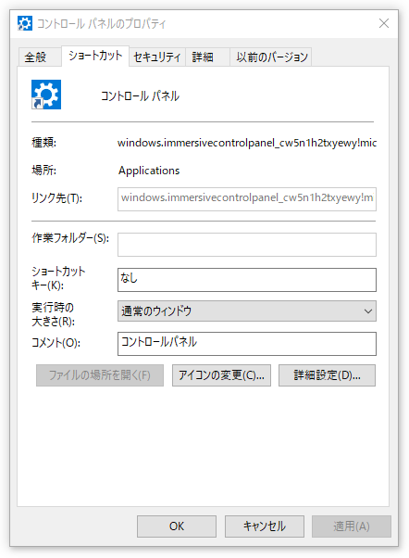Image resolution: width=409 pixels, height=558 pixels.
Task: Click the コメント field with コントロールパネル
Action: [247, 343]
